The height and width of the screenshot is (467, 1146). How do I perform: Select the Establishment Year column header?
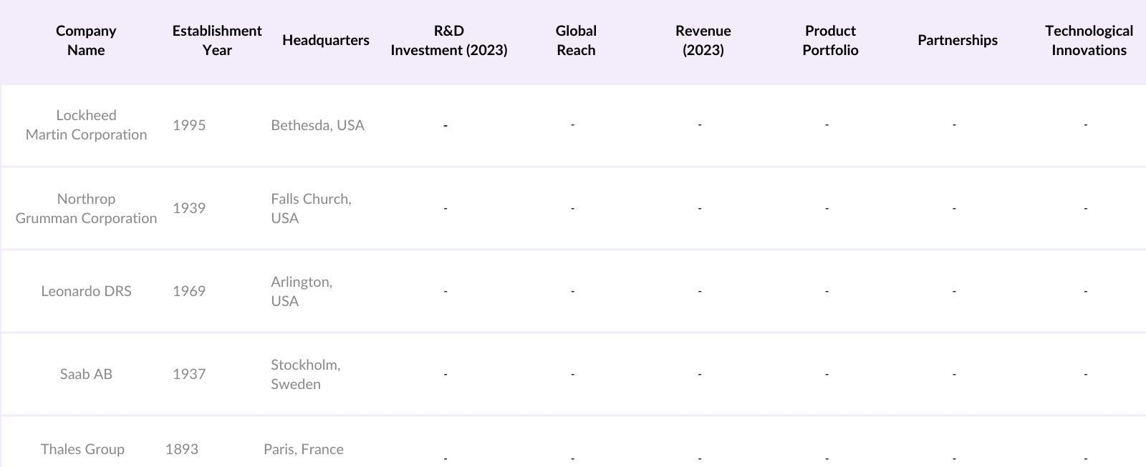pyautogui.click(x=216, y=41)
